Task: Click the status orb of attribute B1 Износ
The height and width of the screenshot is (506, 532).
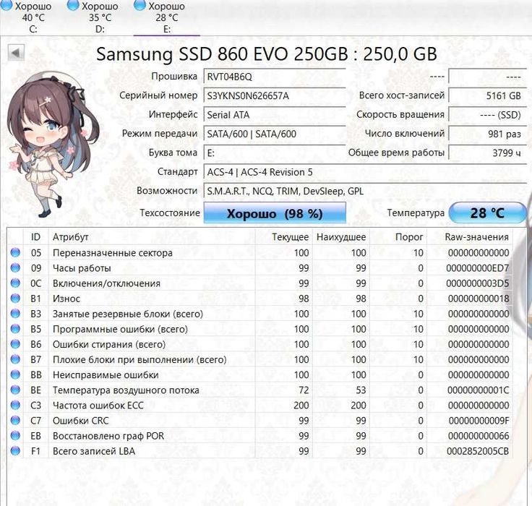Action: click(x=15, y=299)
